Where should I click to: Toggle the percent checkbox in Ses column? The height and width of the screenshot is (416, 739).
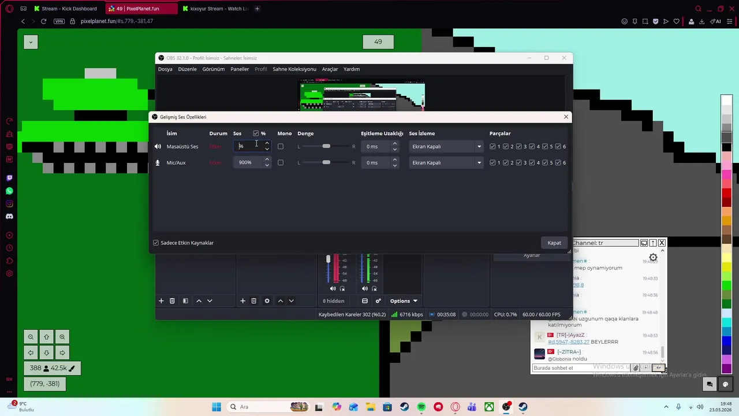(x=256, y=133)
